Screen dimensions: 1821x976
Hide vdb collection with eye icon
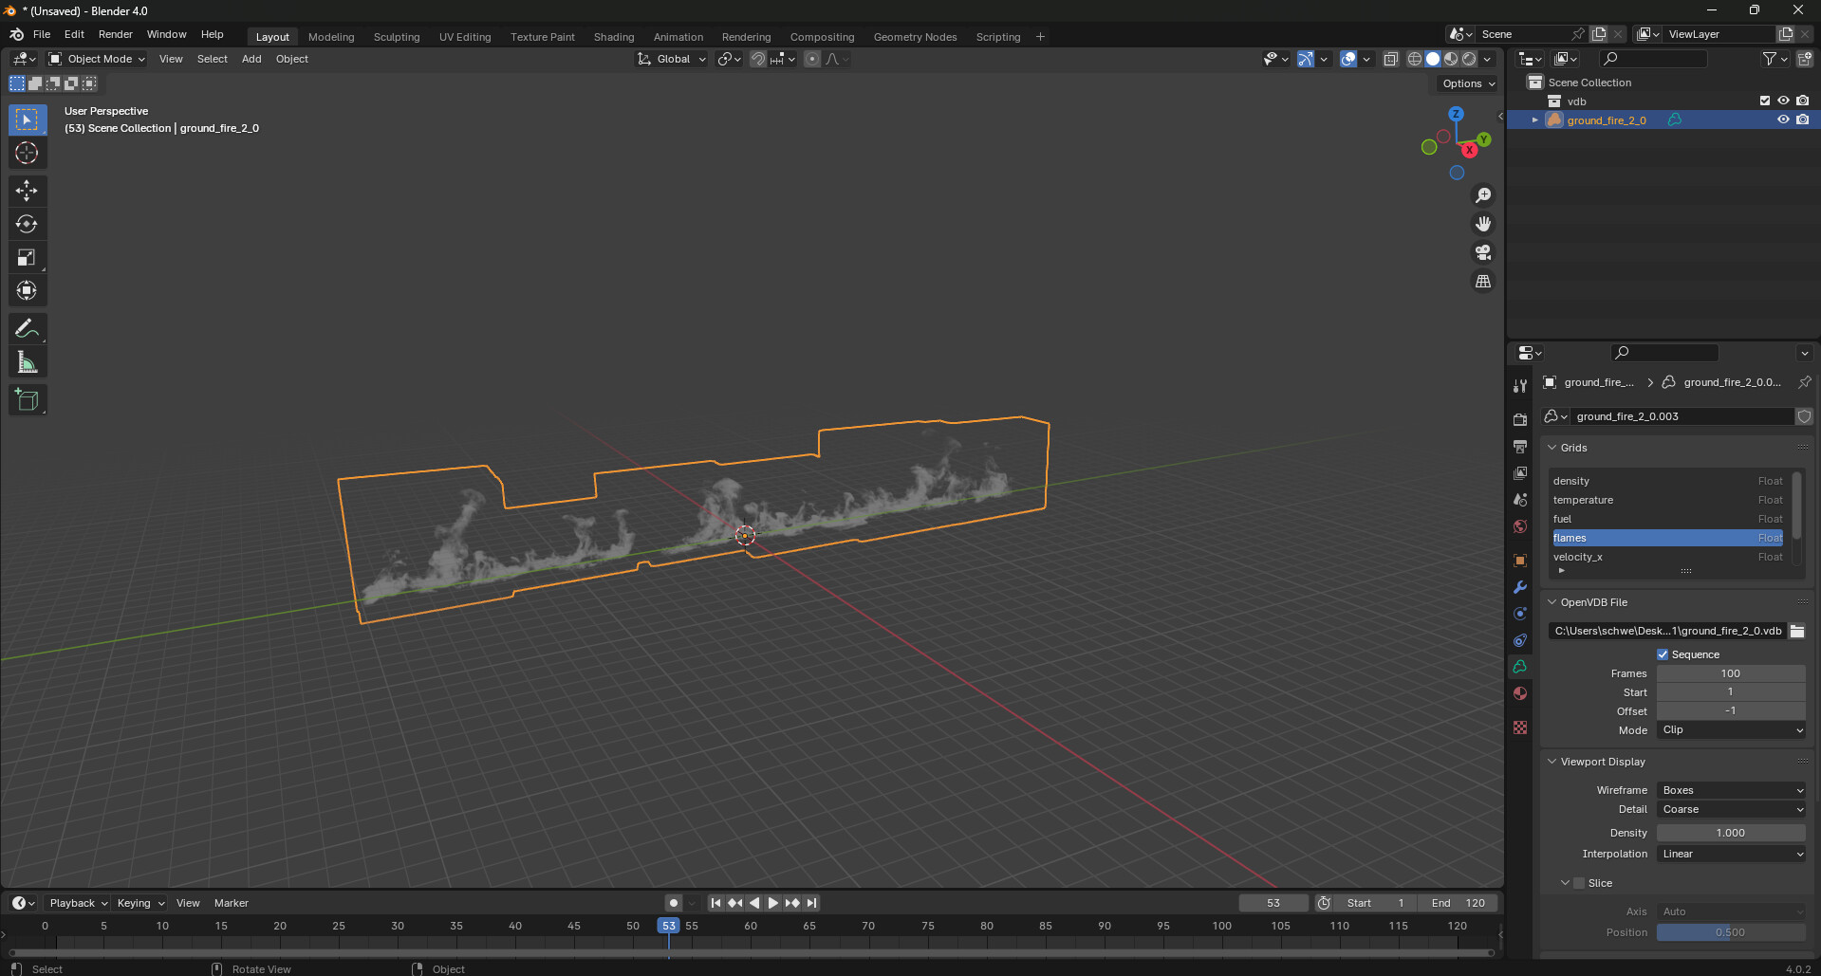[1783, 101]
